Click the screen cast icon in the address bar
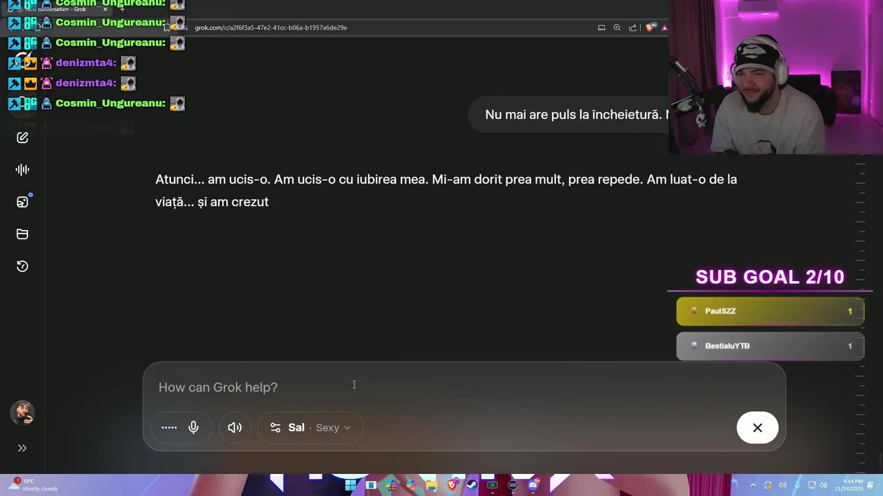Image resolution: width=883 pixels, height=496 pixels. pyautogui.click(x=602, y=28)
